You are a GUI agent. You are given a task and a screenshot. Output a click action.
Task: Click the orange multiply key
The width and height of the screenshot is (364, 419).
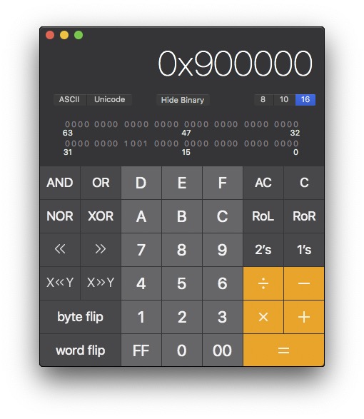coord(263,317)
